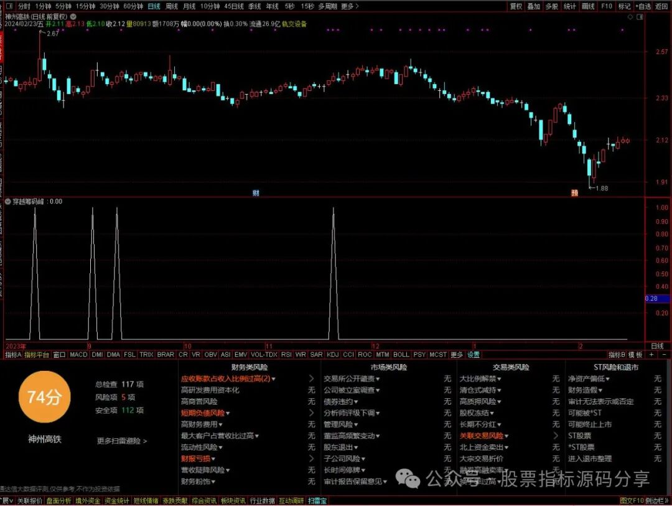Screen dimensions: 672x506
Task: Expand 大比例解禁 dropdown
Action: tap(499, 379)
